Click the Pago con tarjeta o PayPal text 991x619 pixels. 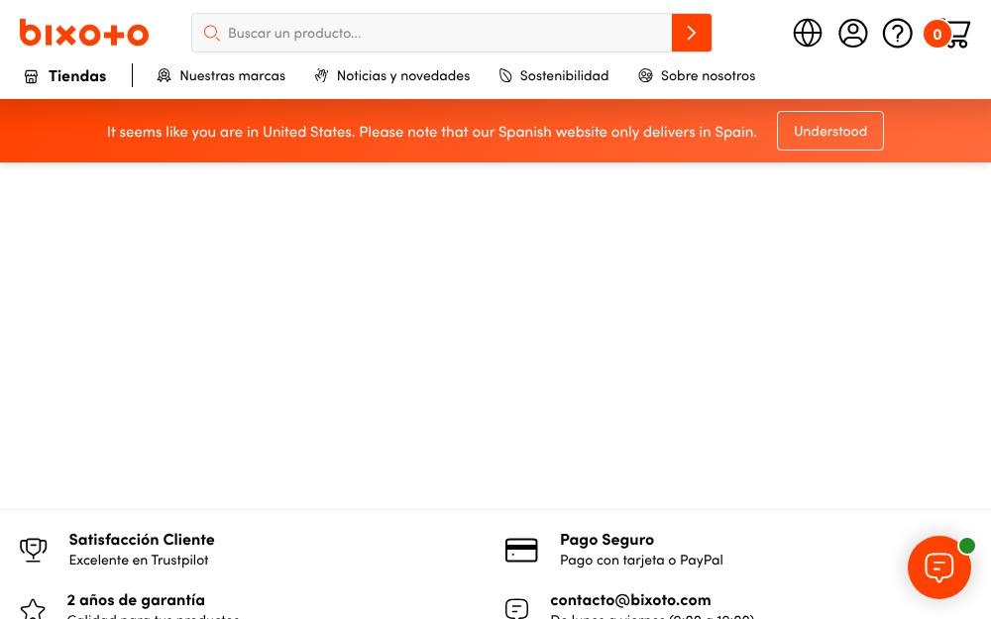(x=641, y=561)
